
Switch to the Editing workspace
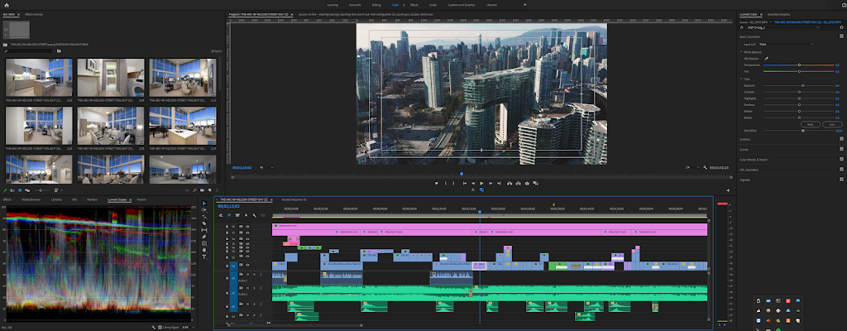(x=376, y=5)
